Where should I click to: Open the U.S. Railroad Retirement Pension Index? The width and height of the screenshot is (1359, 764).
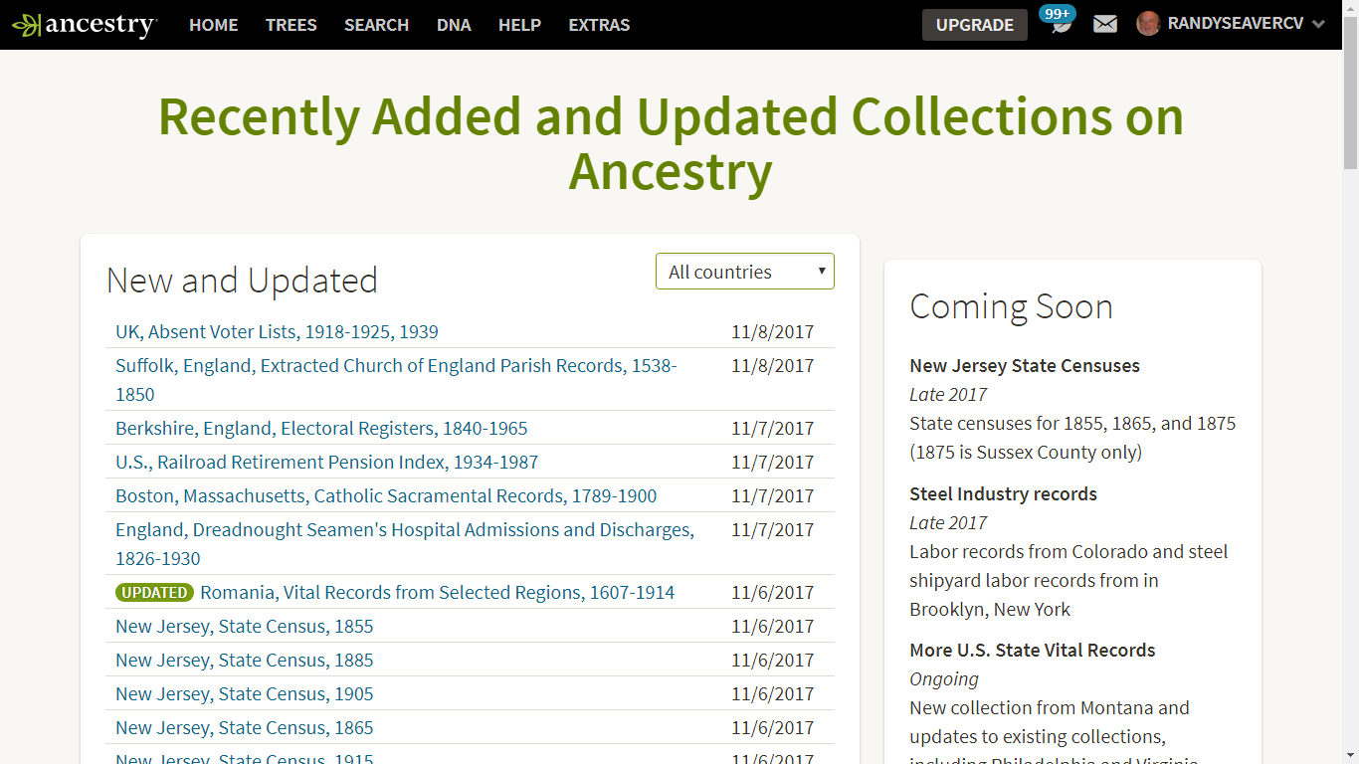pos(326,462)
